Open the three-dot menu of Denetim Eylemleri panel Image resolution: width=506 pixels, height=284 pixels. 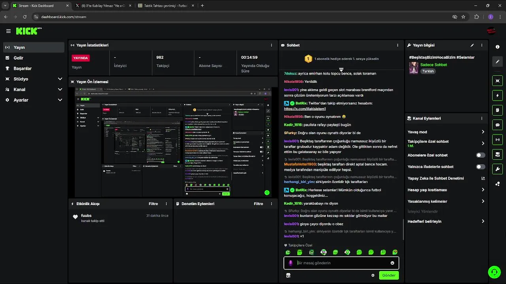(x=271, y=204)
